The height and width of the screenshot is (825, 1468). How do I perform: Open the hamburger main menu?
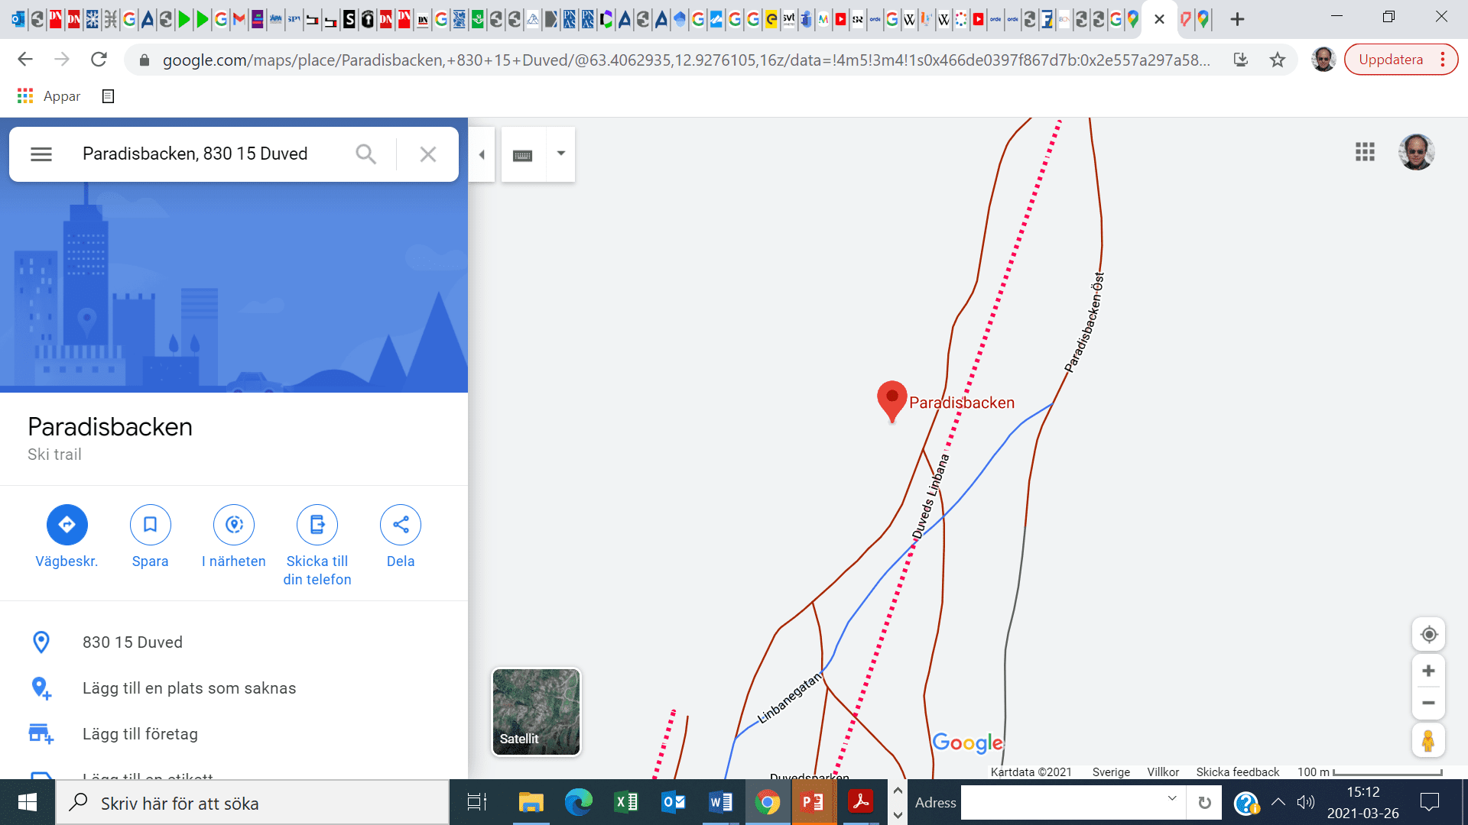click(x=41, y=154)
